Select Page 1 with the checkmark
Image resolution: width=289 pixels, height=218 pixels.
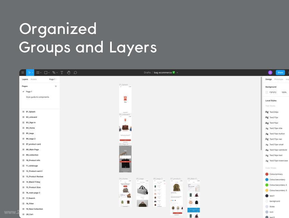[x=29, y=92]
